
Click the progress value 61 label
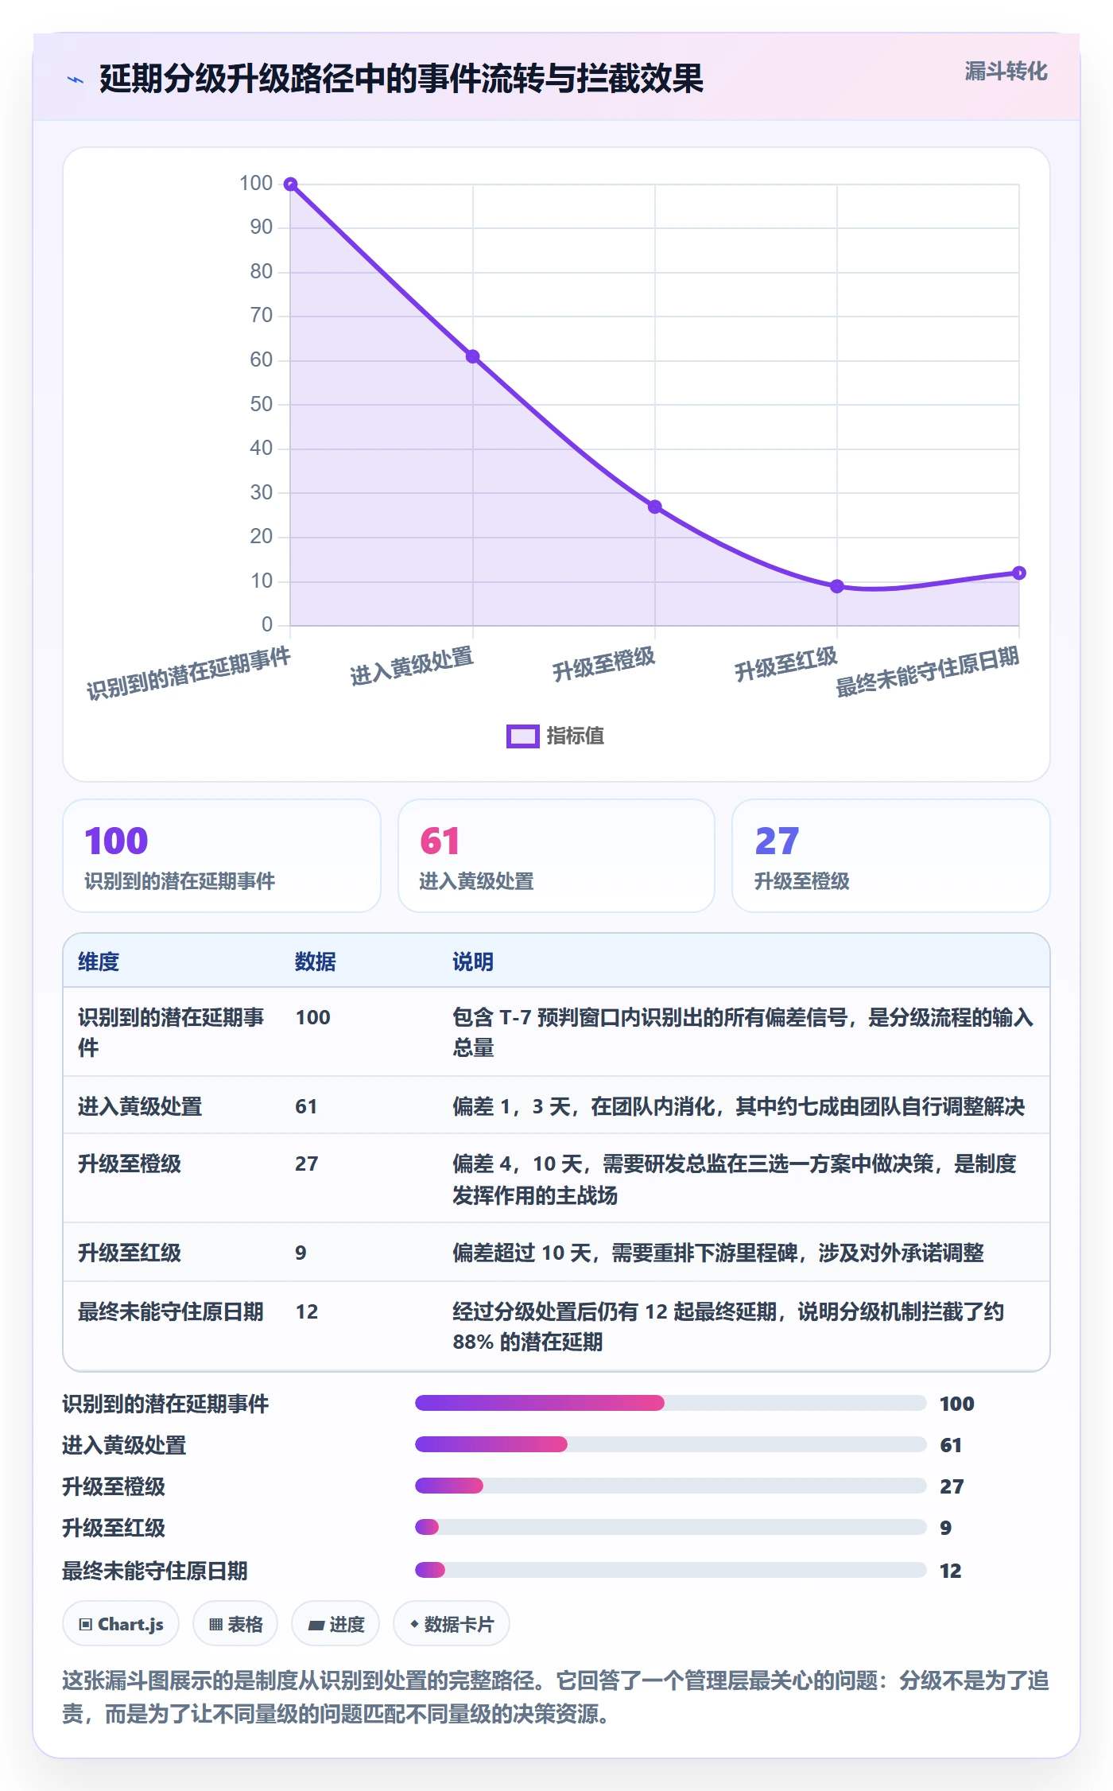[951, 1445]
